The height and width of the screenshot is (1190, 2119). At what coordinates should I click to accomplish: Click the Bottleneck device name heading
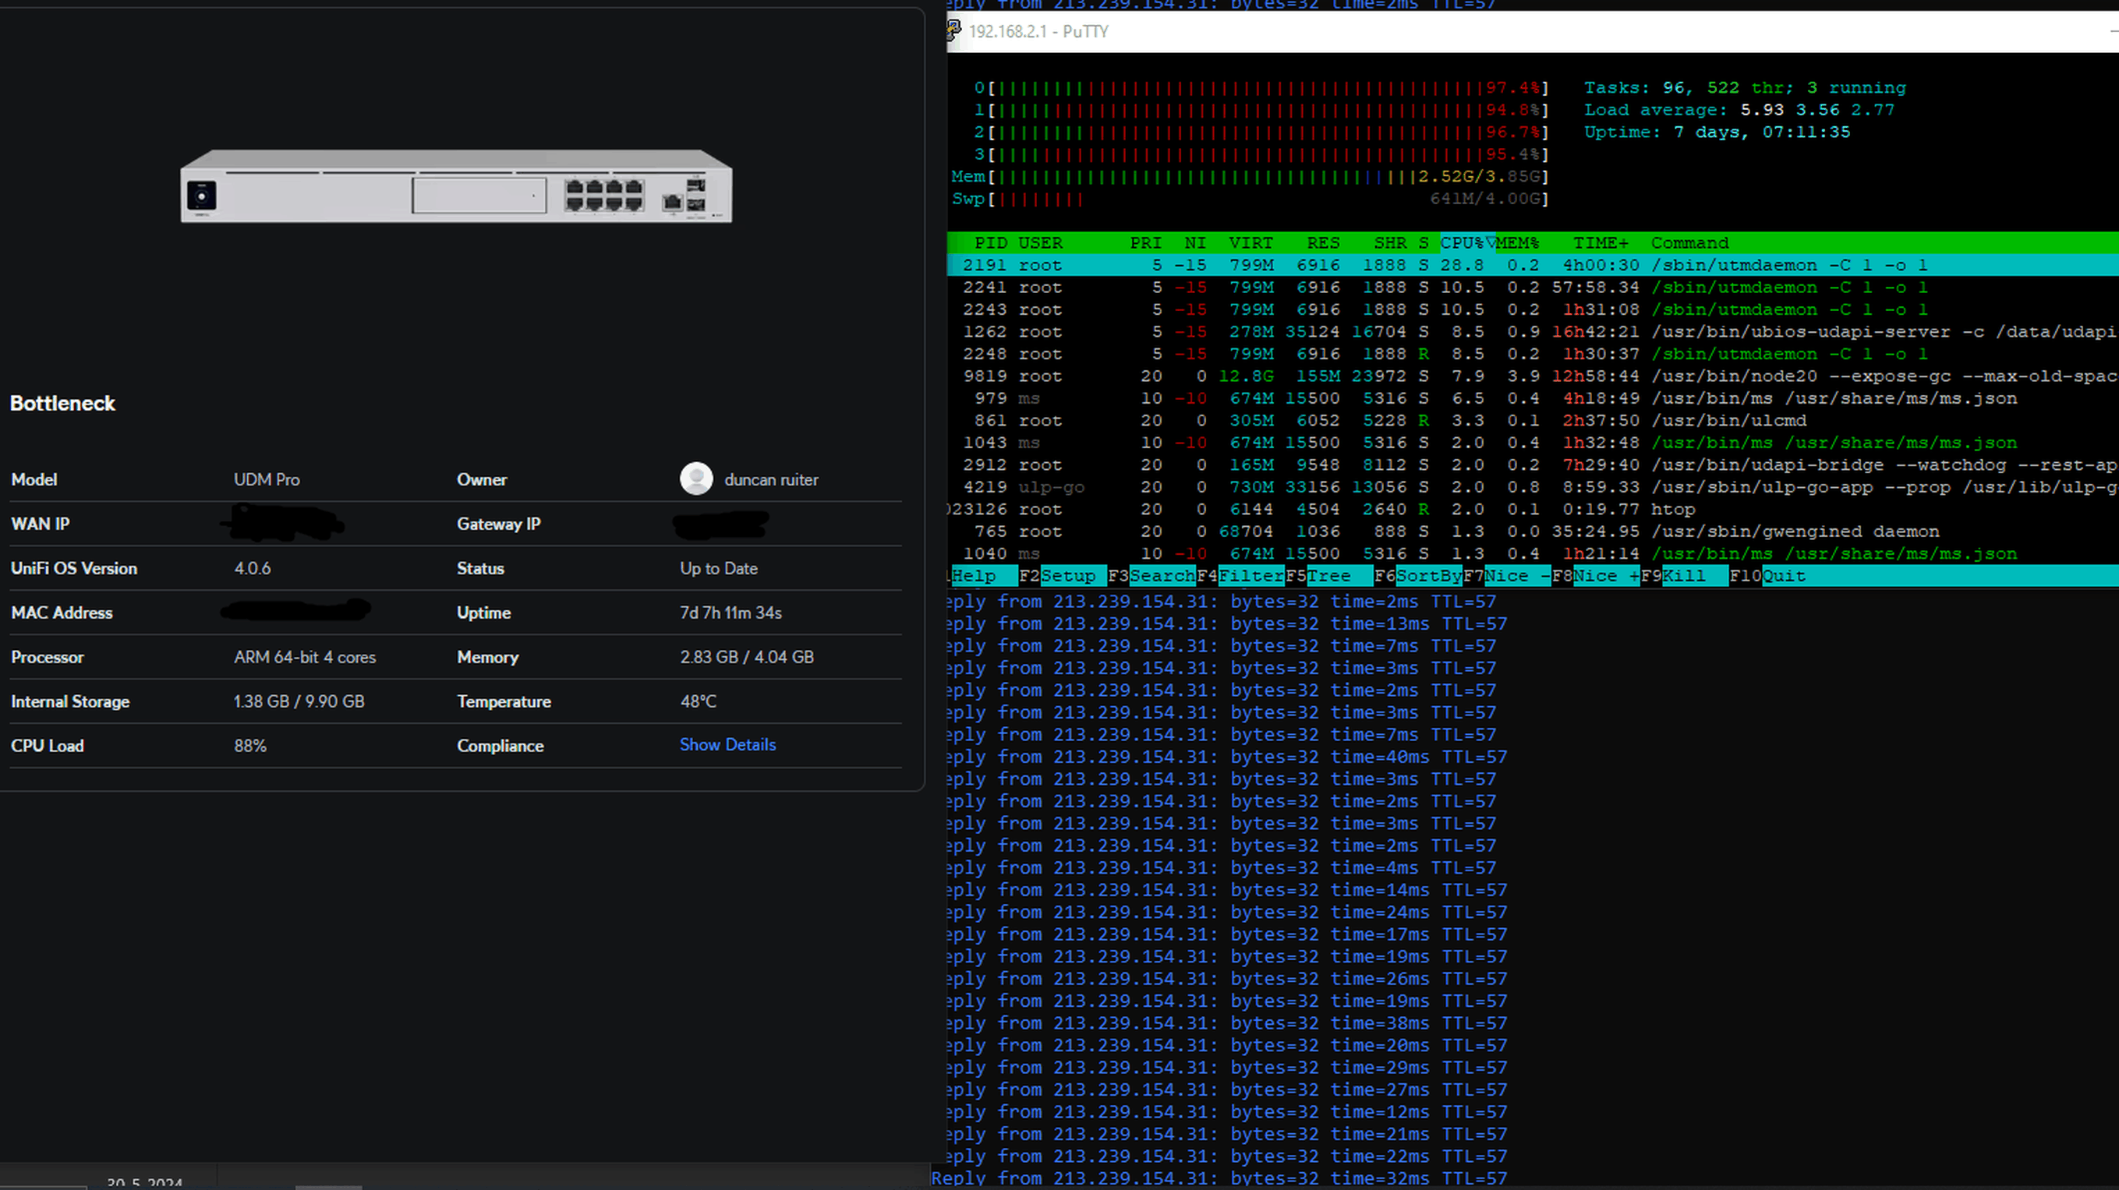[62, 403]
